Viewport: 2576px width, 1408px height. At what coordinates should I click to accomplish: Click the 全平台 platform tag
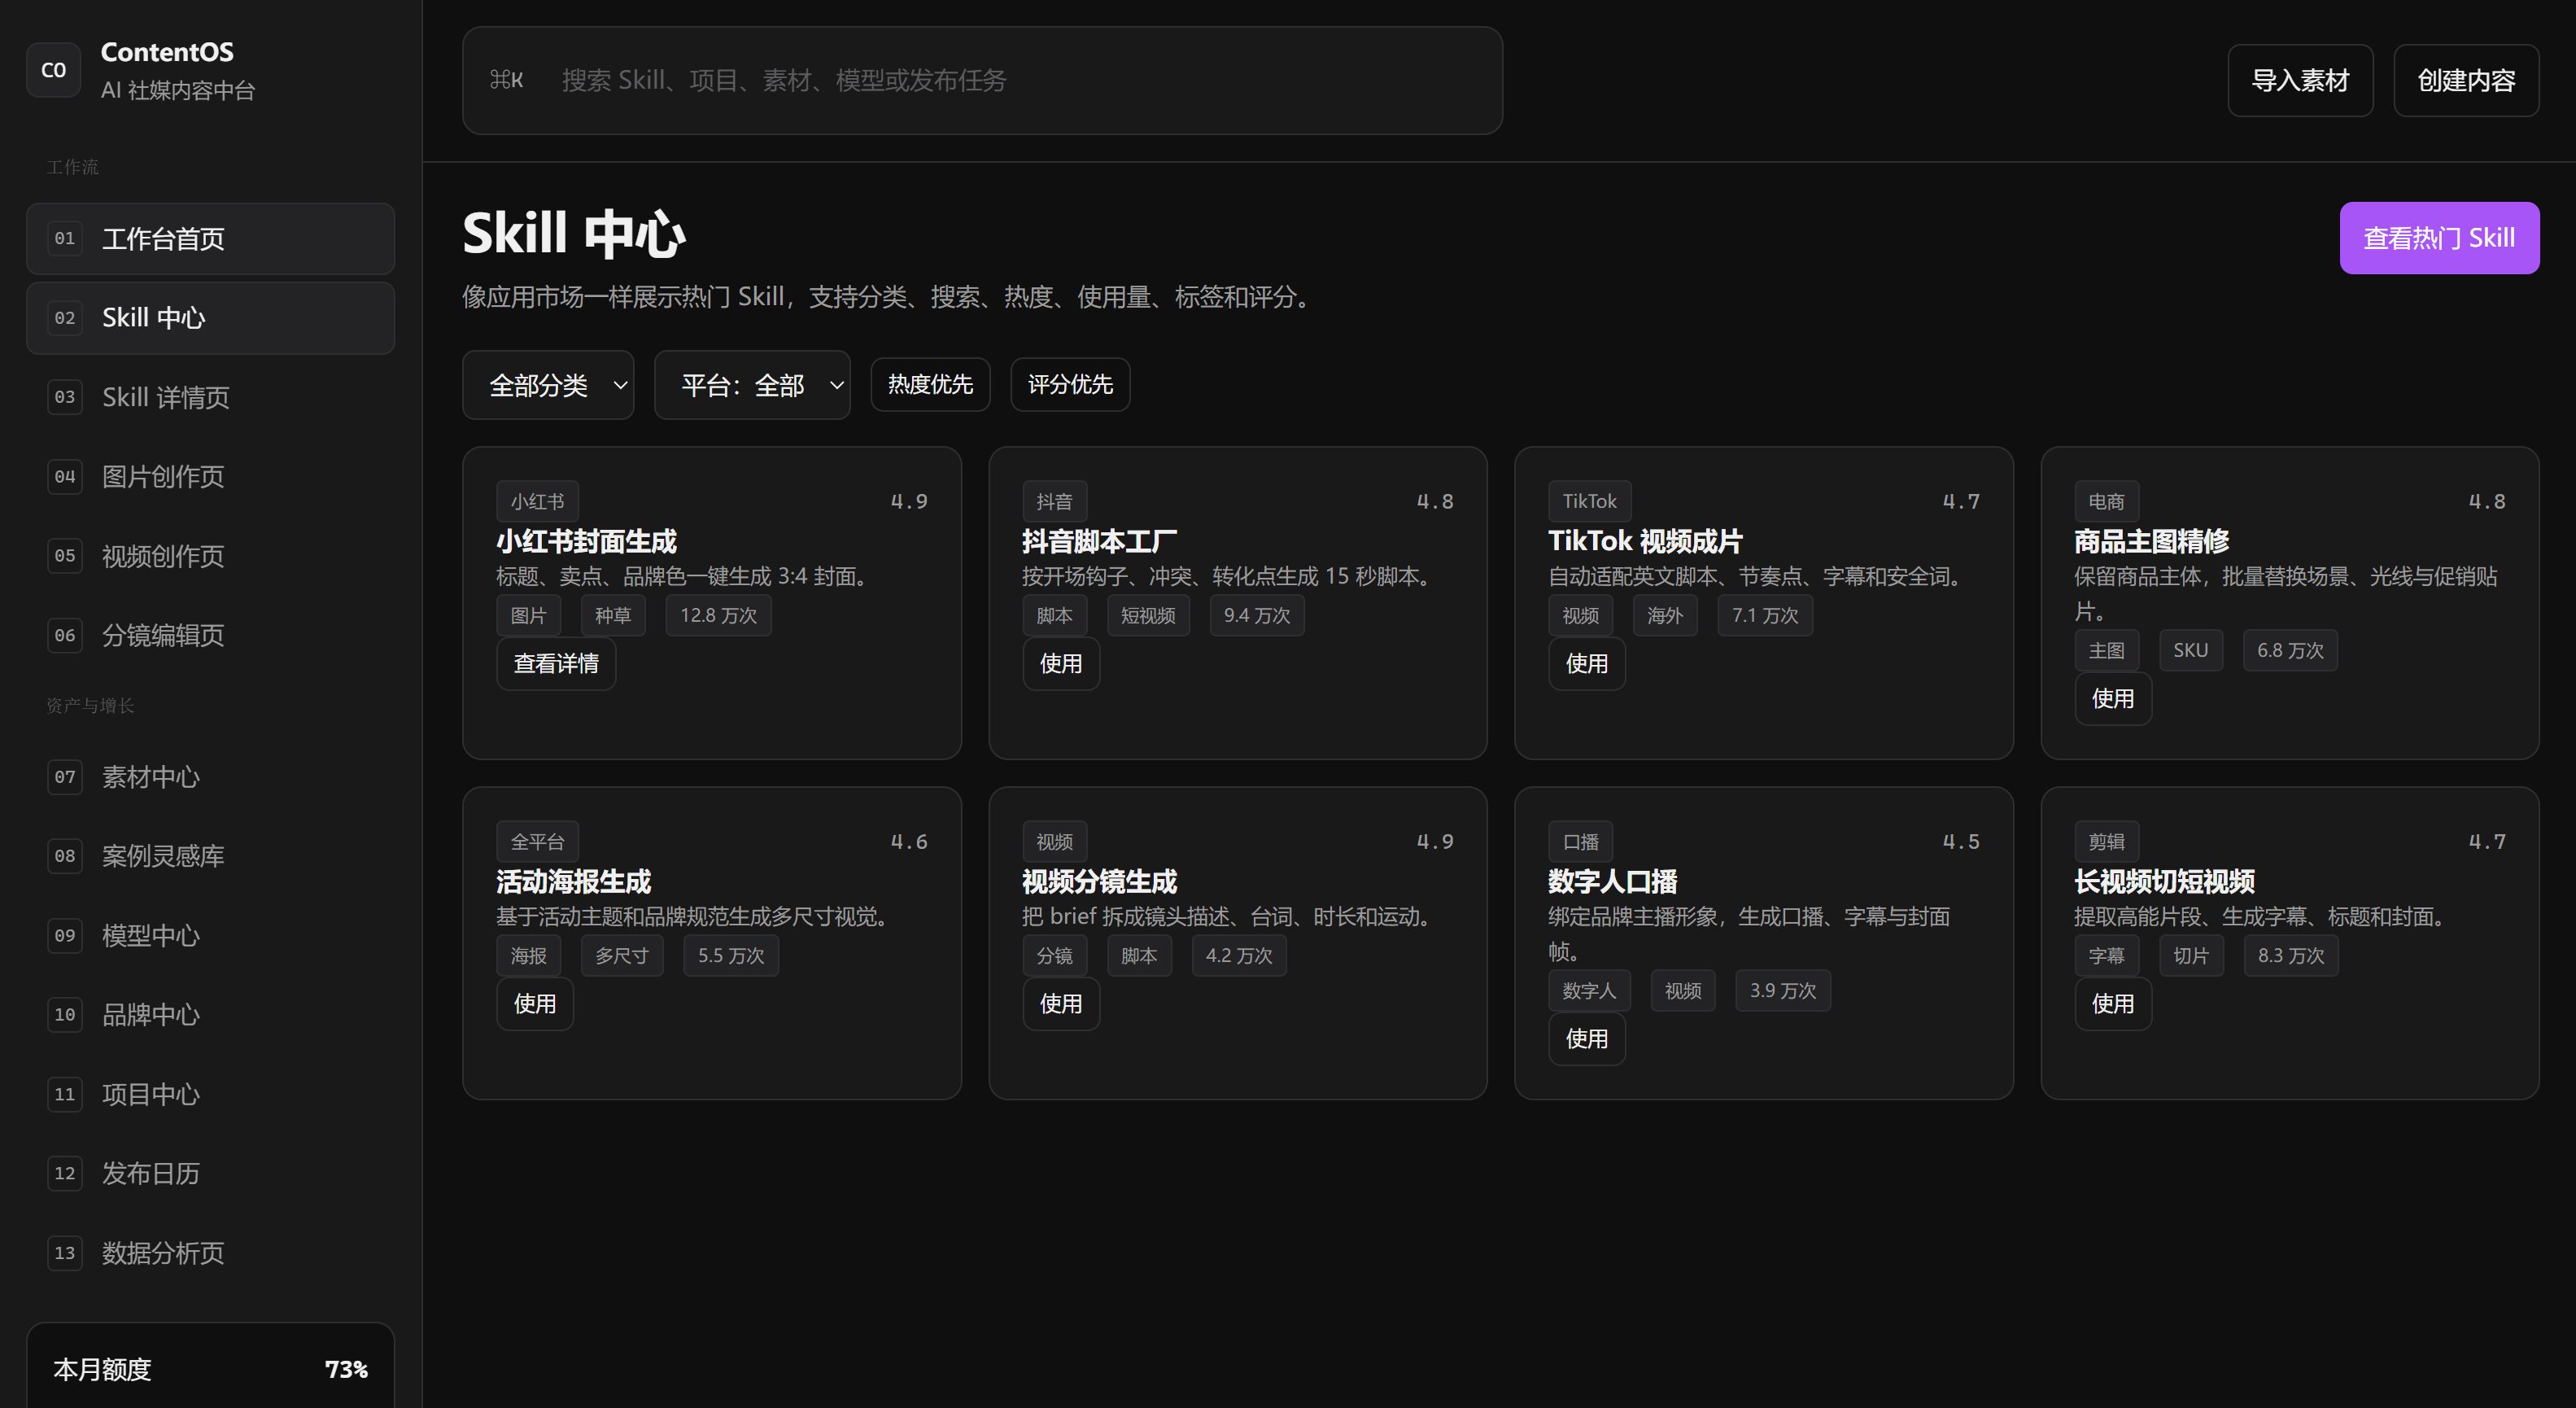[x=538, y=842]
